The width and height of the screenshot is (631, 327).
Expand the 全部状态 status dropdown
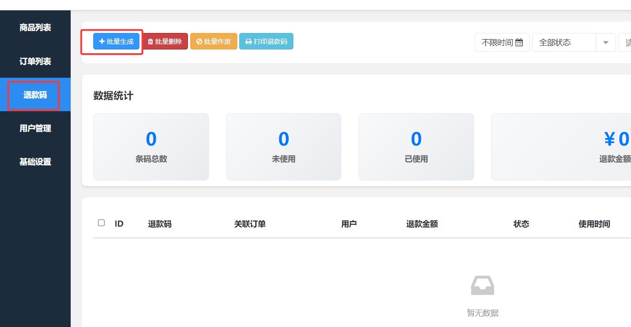[x=606, y=42]
